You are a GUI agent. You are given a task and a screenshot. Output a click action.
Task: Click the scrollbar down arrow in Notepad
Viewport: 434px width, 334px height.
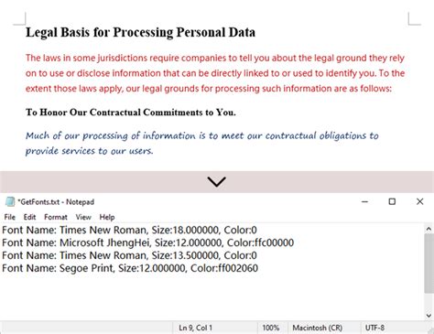(429, 316)
